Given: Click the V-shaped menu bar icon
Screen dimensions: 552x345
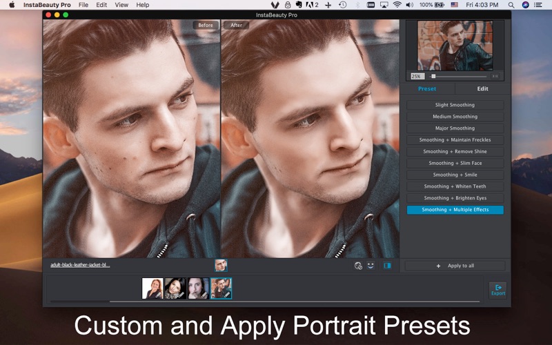Looking at the screenshot, I should [x=275, y=5].
